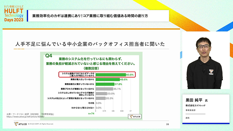Click the 20.3% gray bar
Viewport: 233px width, 131px height.
[100, 98]
